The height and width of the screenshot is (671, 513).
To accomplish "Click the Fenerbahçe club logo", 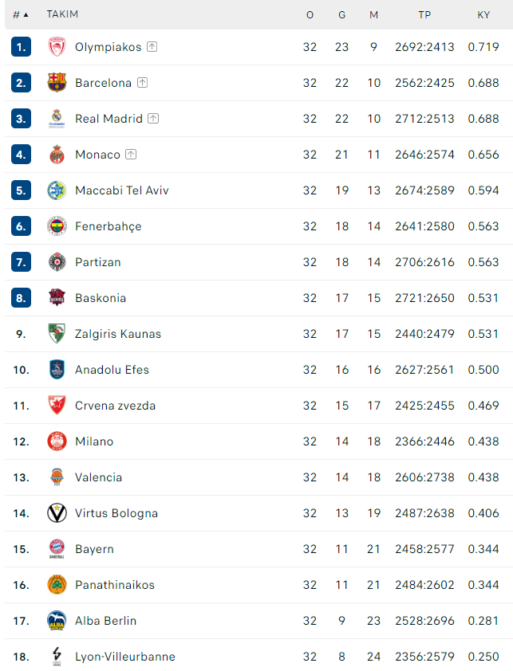I will click(57, 226).
